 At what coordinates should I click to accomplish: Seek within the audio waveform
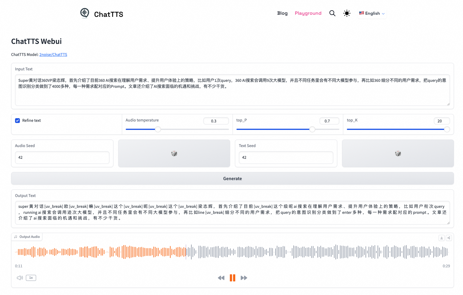click(x=232, y=252)
